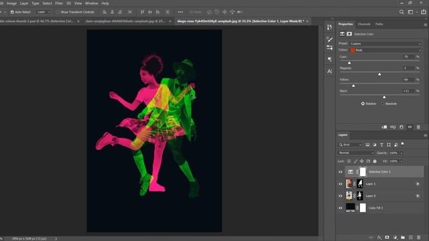Image resolution: width=429 pixels, height=241 pixels.
Task: Open the Colors dropdown showing Reds
Action: coord(385,50)
